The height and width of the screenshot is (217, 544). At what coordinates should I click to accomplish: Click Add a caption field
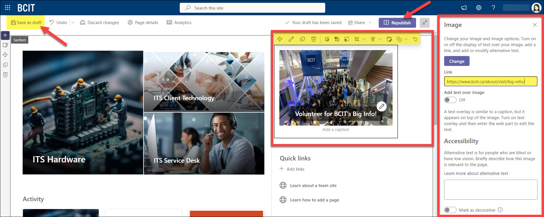[x=336, y=130]
